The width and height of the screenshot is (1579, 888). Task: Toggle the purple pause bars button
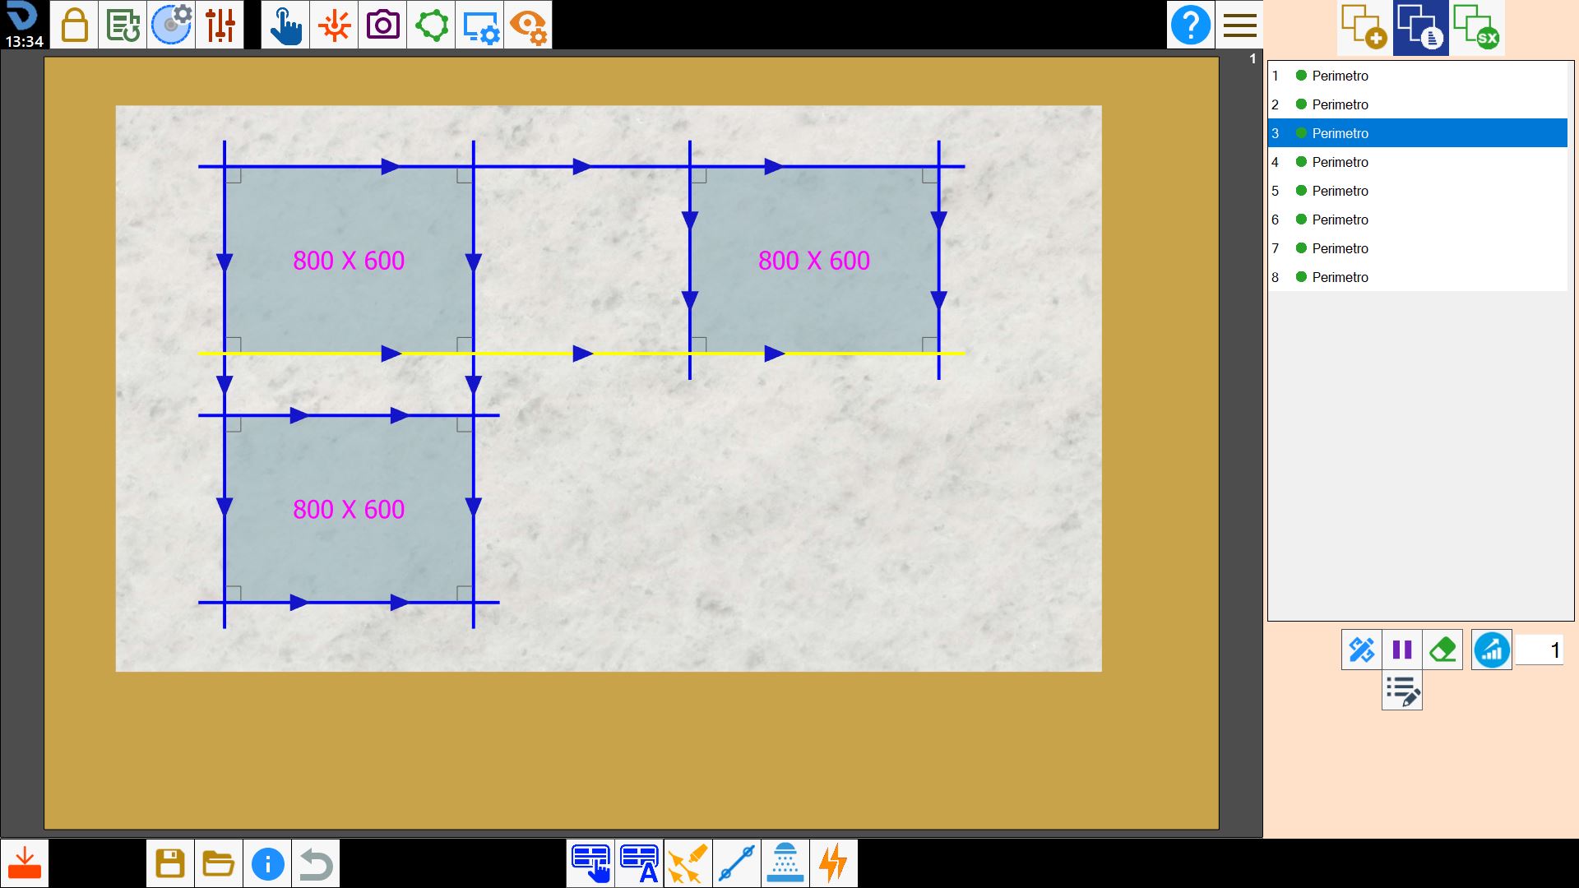[x=1402, y=650]
